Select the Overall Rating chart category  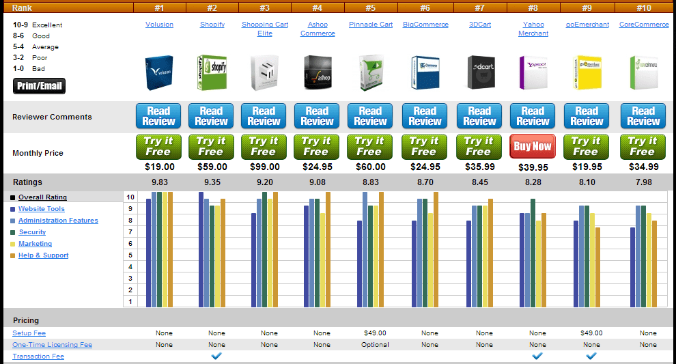42,197
